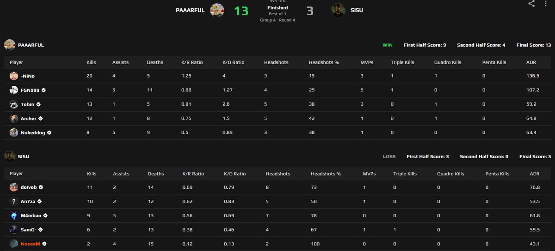This screenshot has height=251, width=555.
Task: Click -NiNo ADR value 136.5
Action: pyautogui.click(x=533, y=76)
